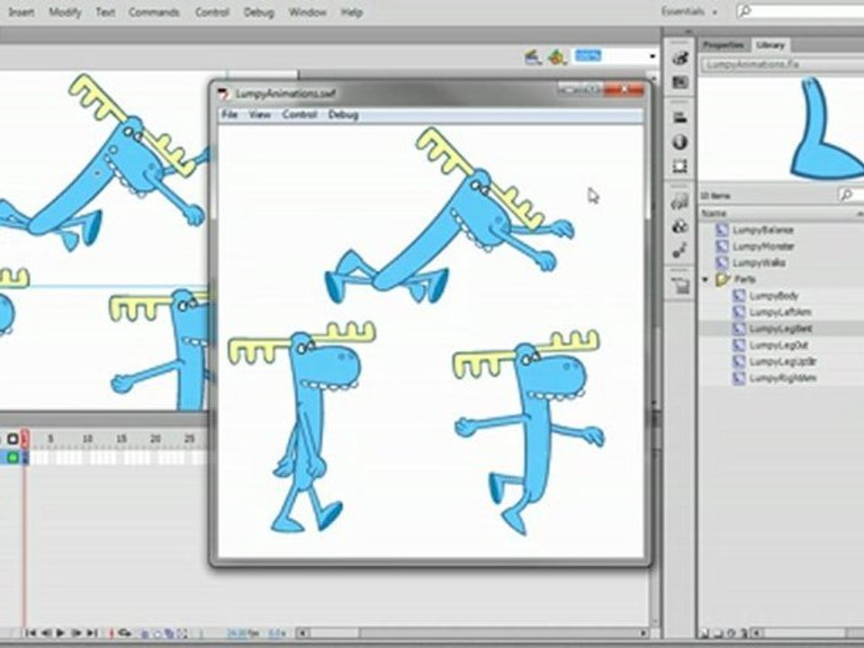Open the Code Snippets panel icon
Screen dimensions: 864x648
(680, 202)
